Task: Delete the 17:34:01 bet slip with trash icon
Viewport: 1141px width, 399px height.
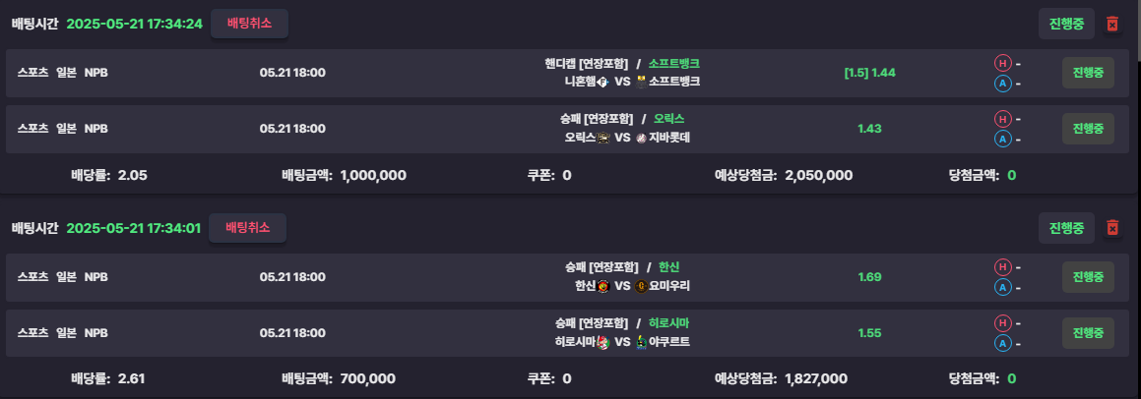Action: point(1111,228)
